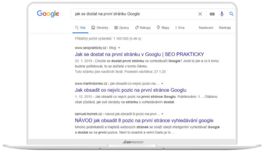Click the blue magnifier search icon

tap(231, 14)
